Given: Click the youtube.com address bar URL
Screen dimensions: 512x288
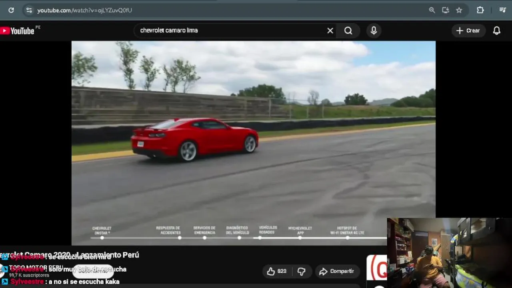Looking at the screenshot, I should pos(84,10).
